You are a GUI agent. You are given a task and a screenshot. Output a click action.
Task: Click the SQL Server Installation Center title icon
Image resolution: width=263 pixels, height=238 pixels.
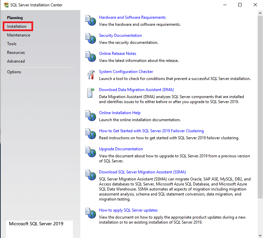6,5
